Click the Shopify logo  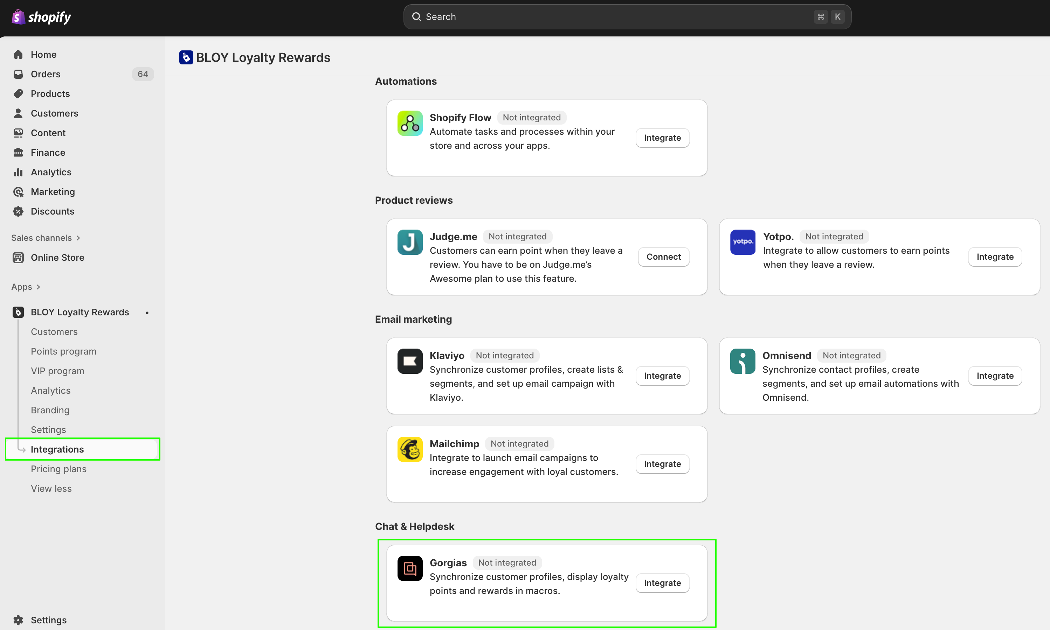tap(41, 17)
